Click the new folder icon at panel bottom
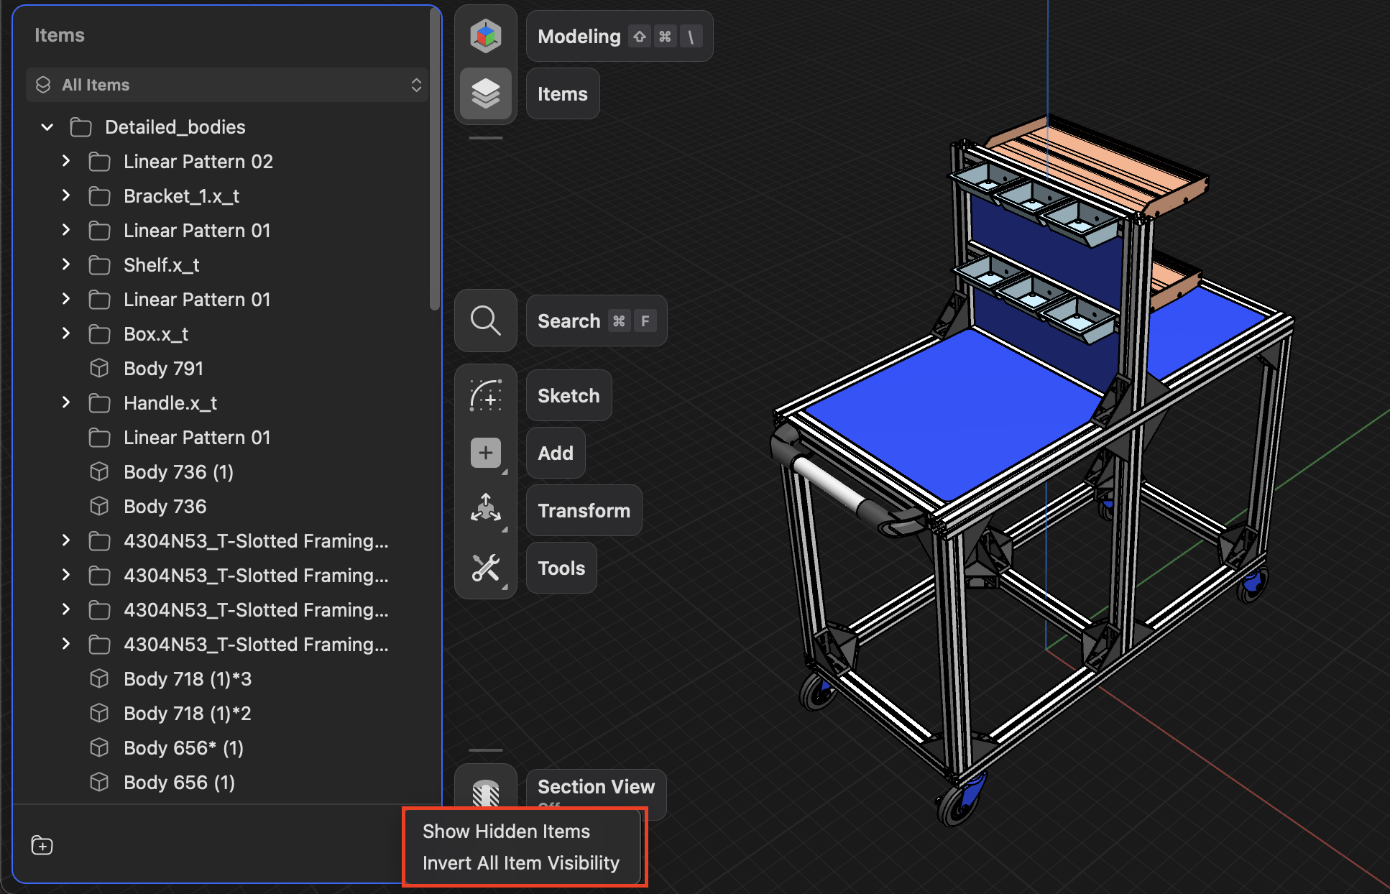 [x=42, y=845]
